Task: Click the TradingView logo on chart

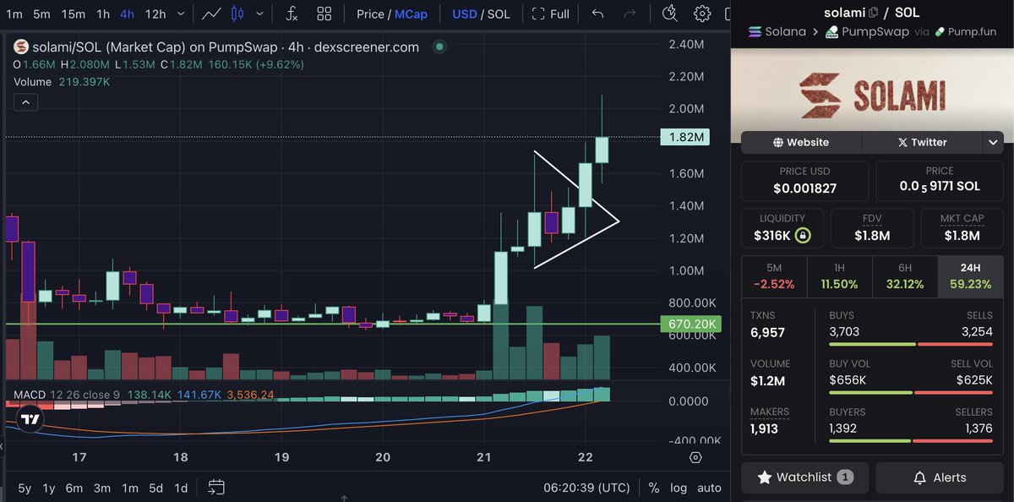Action: pyautogui.click(x=30, y=419)
